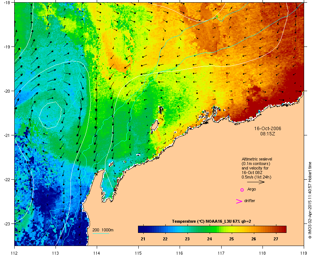
Task: Click the latitude axis label -21
Action: 7,135
